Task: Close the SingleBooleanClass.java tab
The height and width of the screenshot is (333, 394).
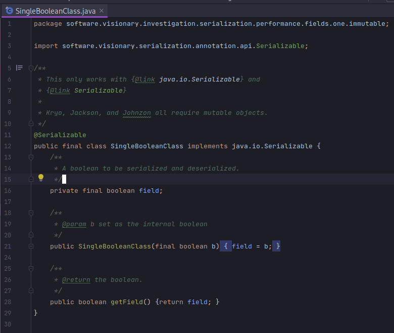Action: (102, 11)
